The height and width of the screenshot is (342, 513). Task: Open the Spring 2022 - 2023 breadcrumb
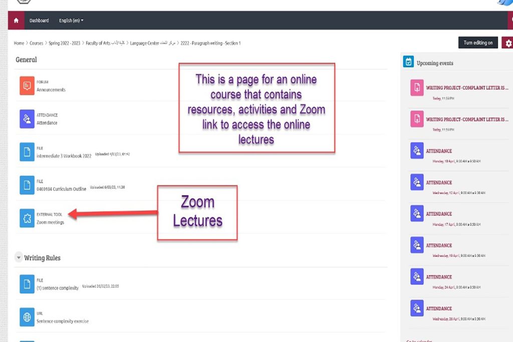(x=65, y=43)
